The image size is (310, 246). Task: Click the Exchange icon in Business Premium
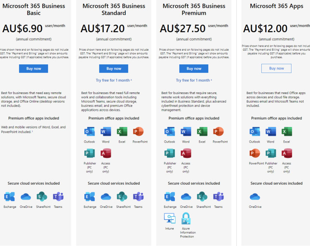170,197
